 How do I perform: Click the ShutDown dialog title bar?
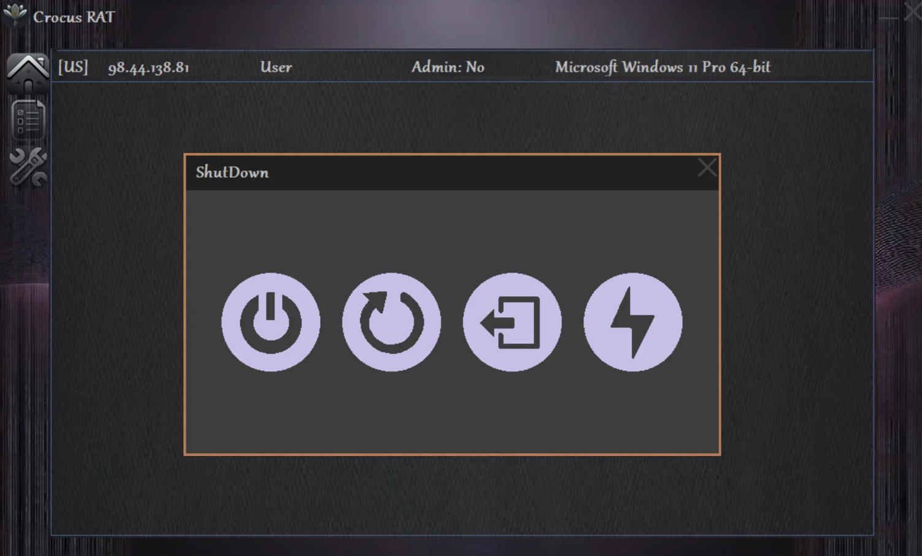tap(429, 172)
